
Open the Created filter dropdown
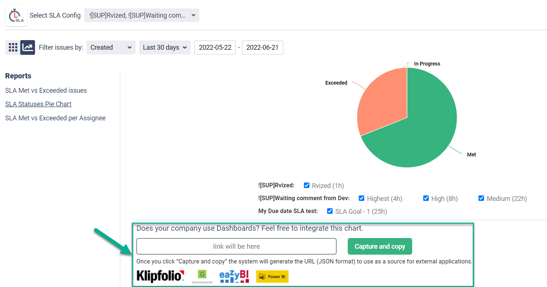click(x=111, y=47)
